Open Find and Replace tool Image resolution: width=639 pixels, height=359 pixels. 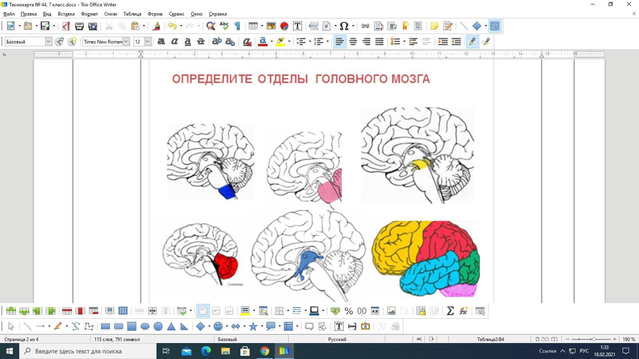coord(210,26)
